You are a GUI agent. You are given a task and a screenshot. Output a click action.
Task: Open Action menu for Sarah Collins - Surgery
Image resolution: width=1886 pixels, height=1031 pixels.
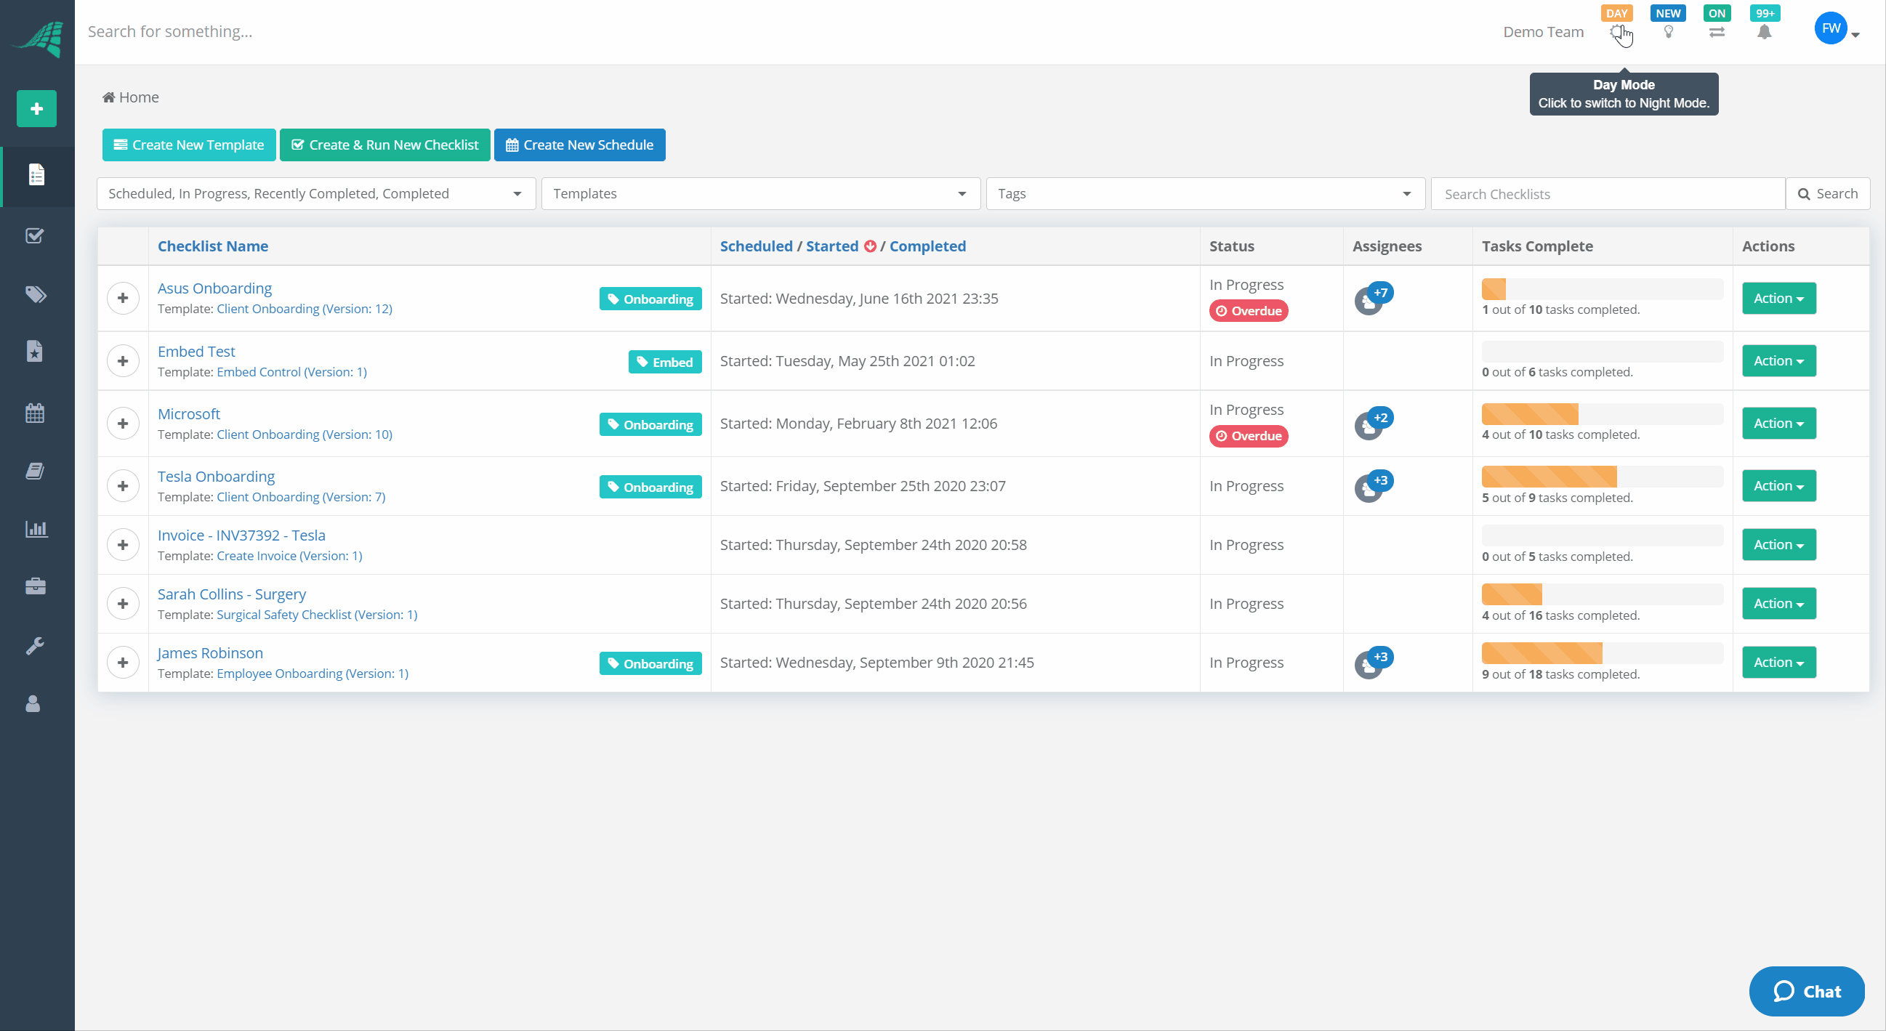tap(1778, 604)
